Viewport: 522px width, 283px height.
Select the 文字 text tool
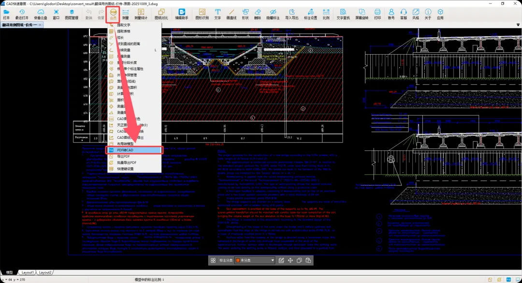[x=217, y=14]
